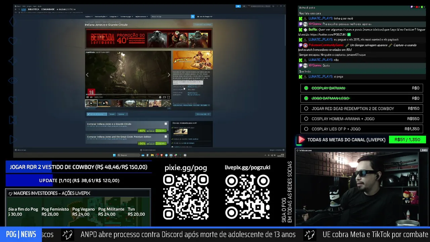Click the magnifier search button in Steam store
This screenshot has height=242, width=430.
point(192,16)
